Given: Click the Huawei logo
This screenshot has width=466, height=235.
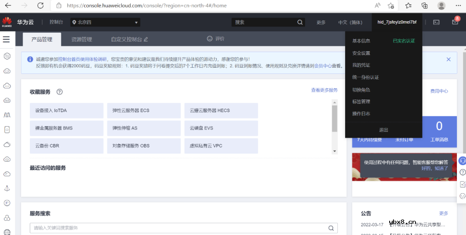Looking at the screenshot, I should [x=7, y=22].
